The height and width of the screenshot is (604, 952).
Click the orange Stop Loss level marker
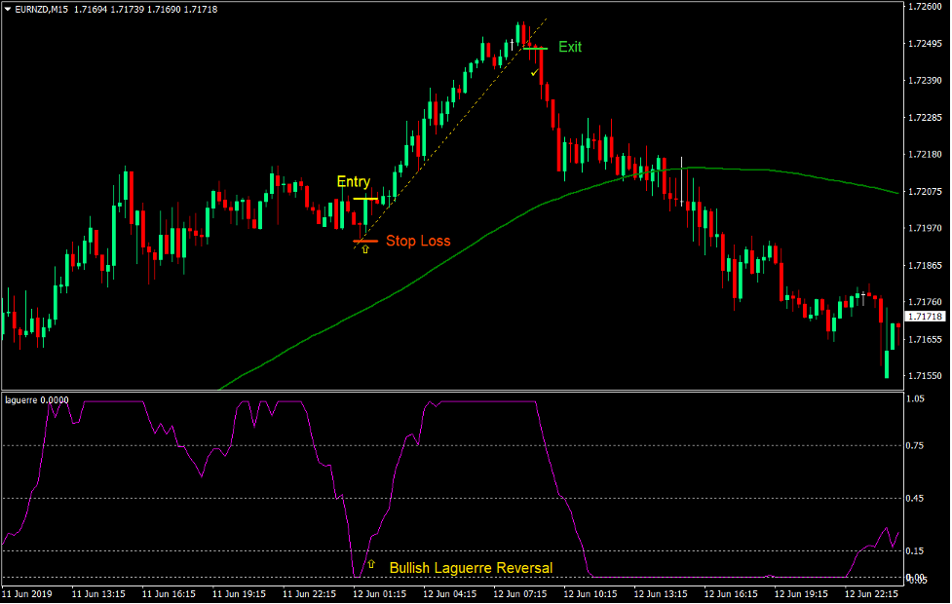point(364,240)
